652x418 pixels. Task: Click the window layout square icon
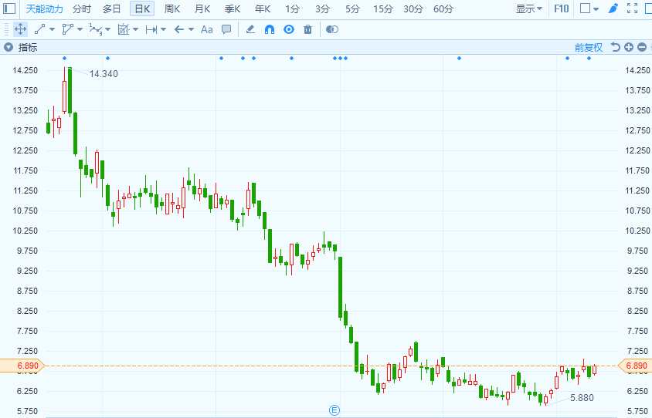click(x=585, y=8)
